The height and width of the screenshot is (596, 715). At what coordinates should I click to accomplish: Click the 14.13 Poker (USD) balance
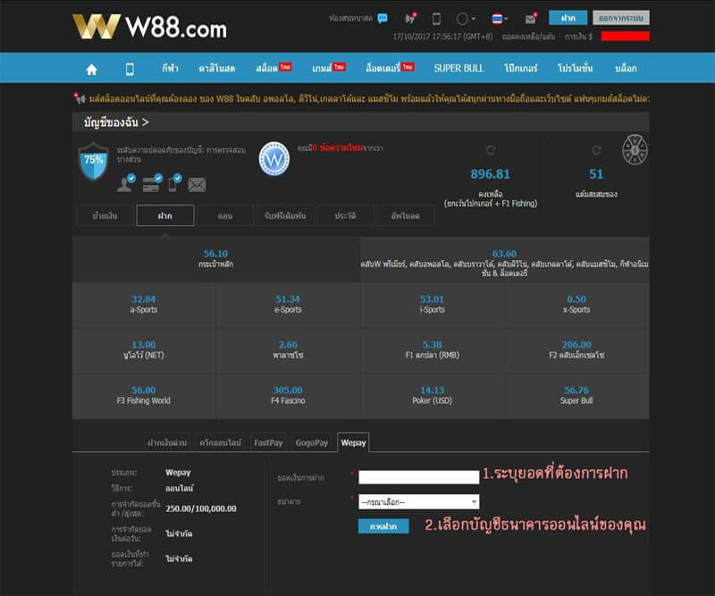pos(432,390)
